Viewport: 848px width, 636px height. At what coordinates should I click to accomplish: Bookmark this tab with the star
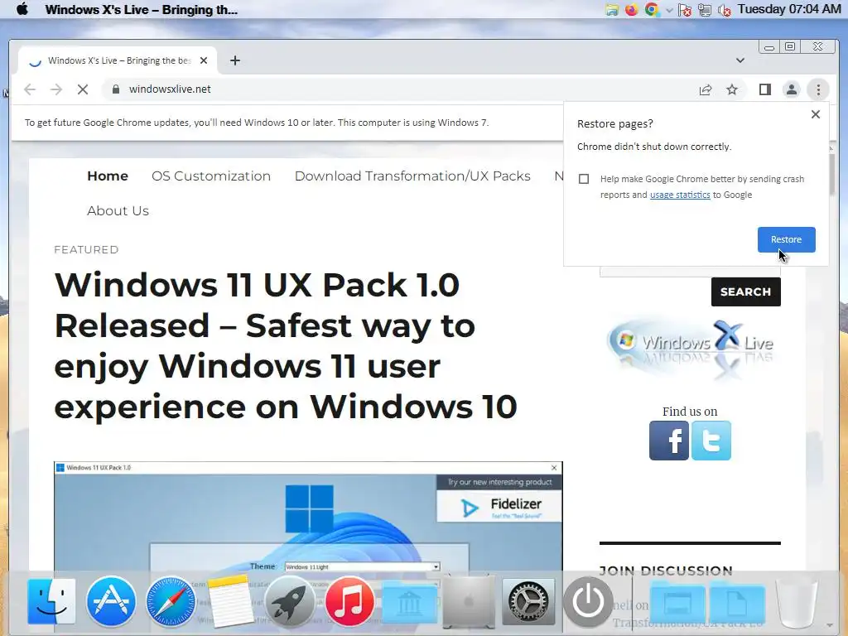[732, 89]
